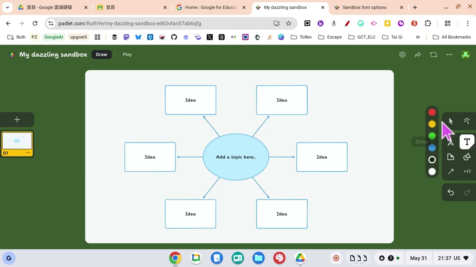This screenshot has width=476, height=267.
Task: Click the Padlet logo beside the title
Action: pyautogui.click(x=12, y=55)
